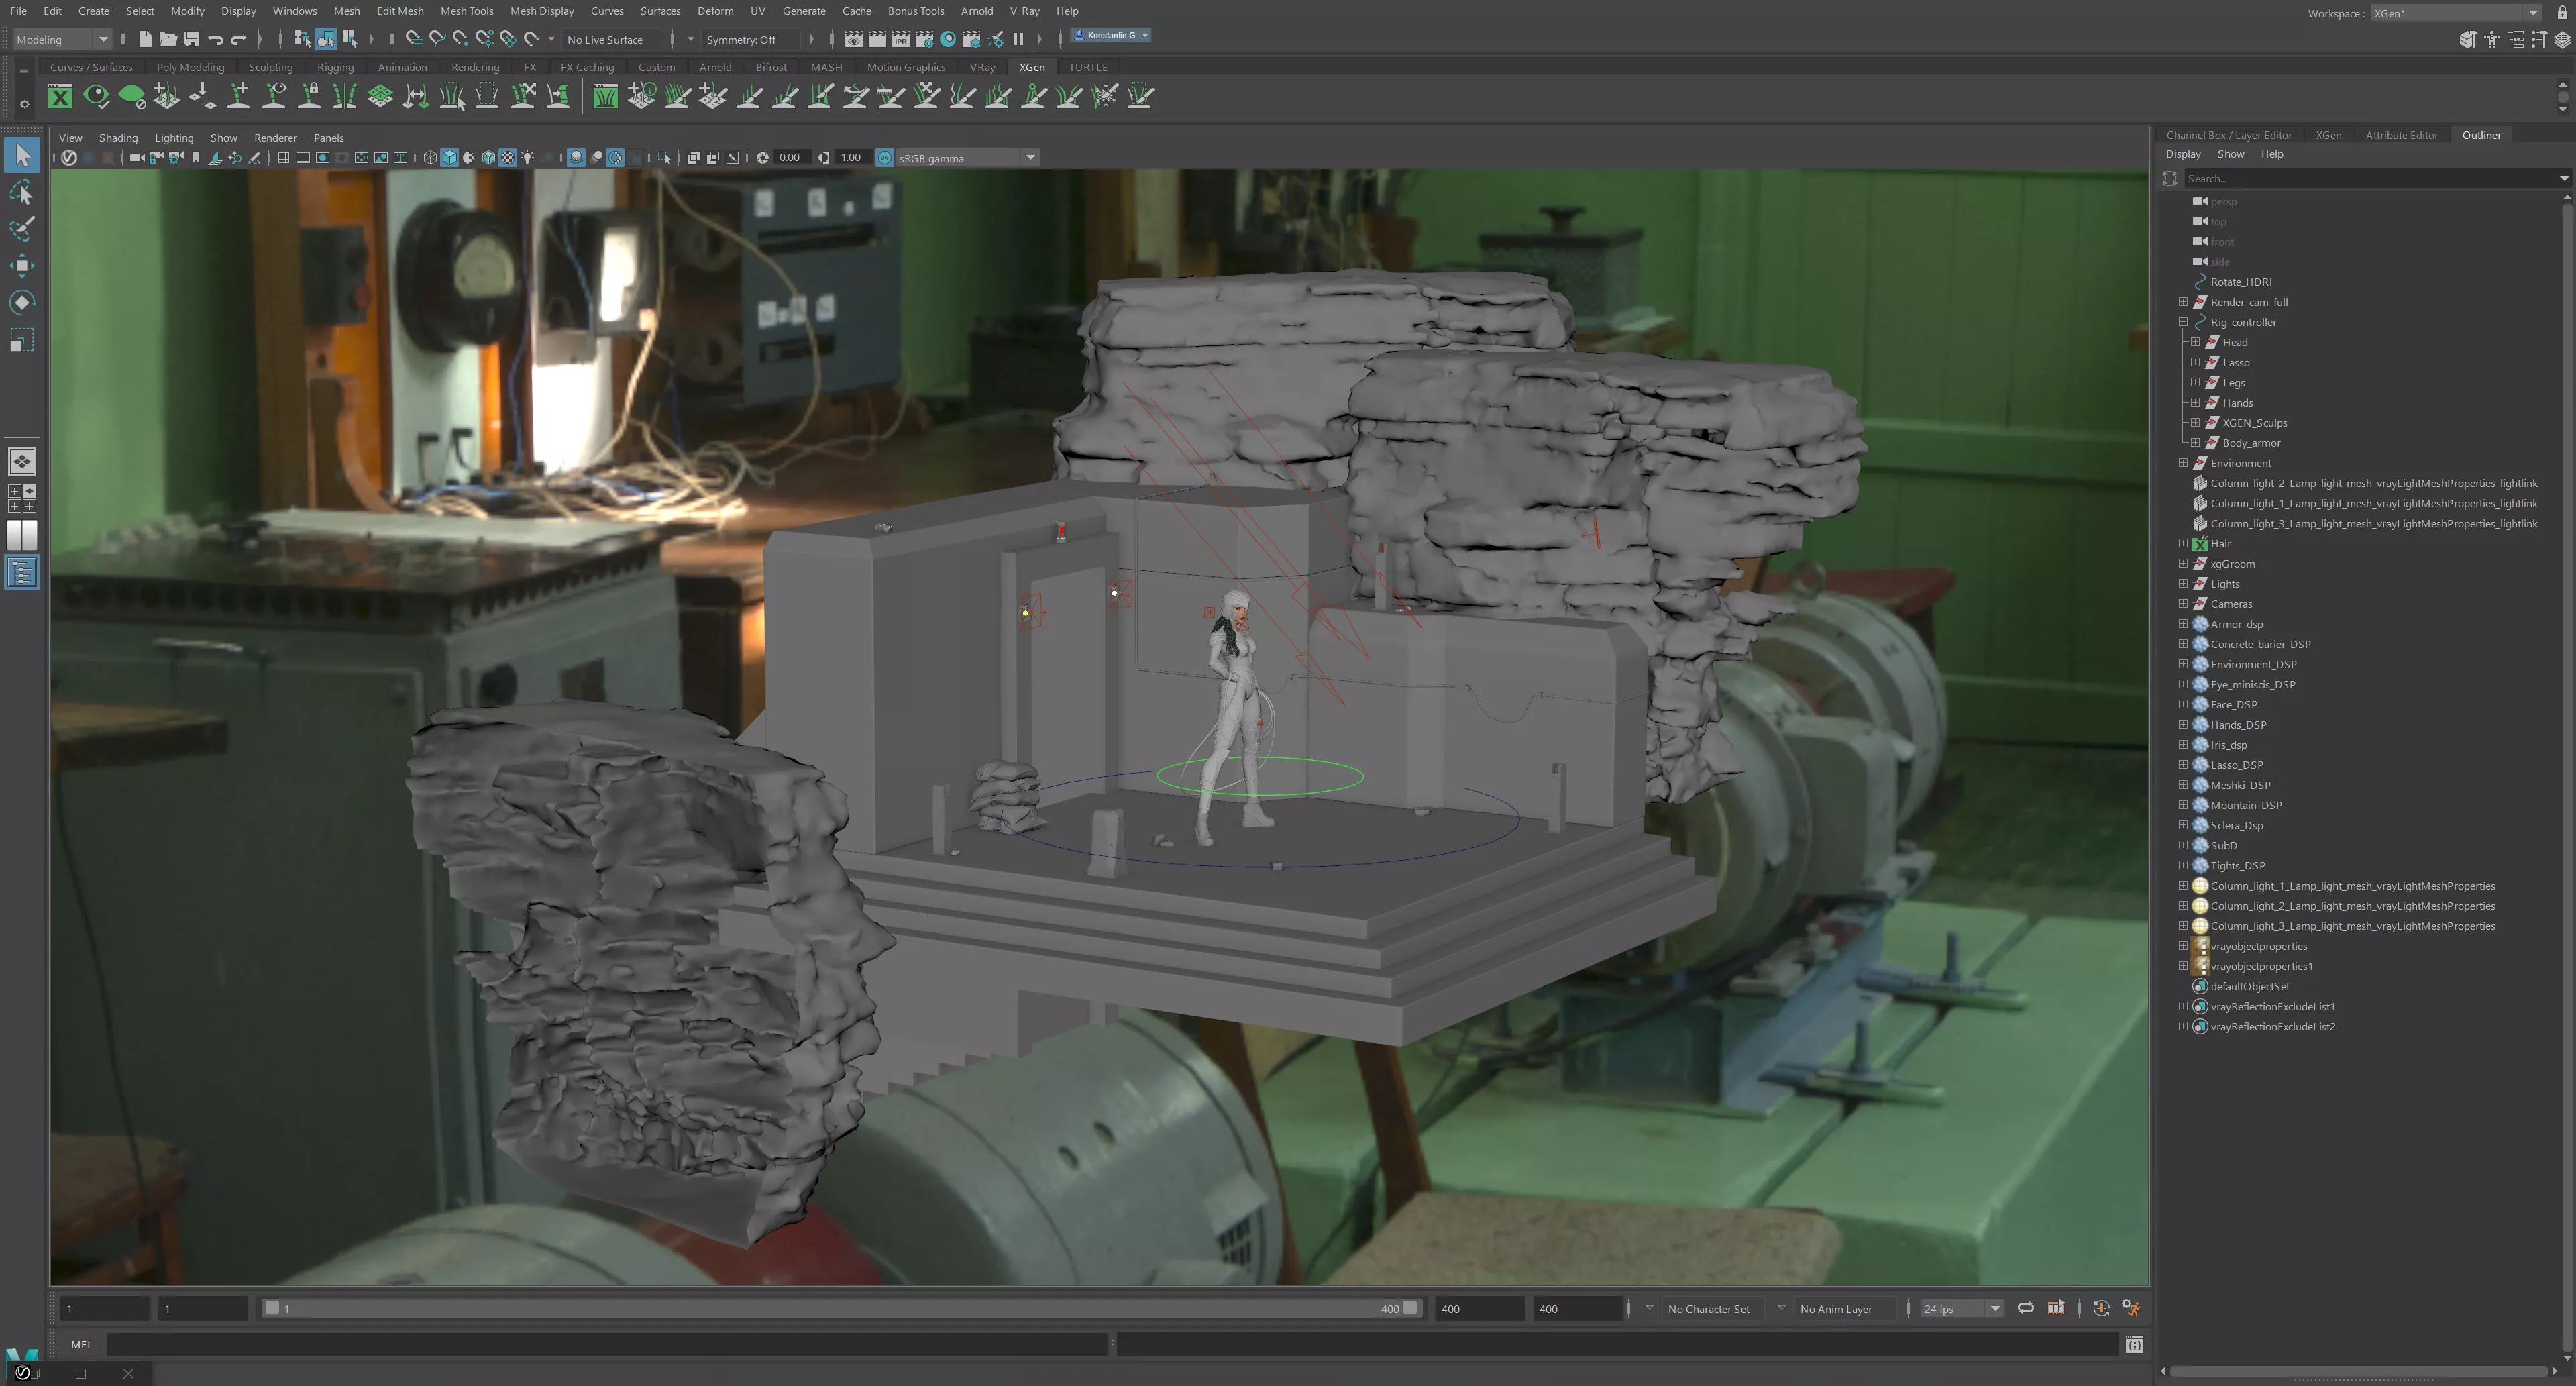Click the XGen window icon on shelf
This screenshot has height=1386, width=2576.
(60, 96)
